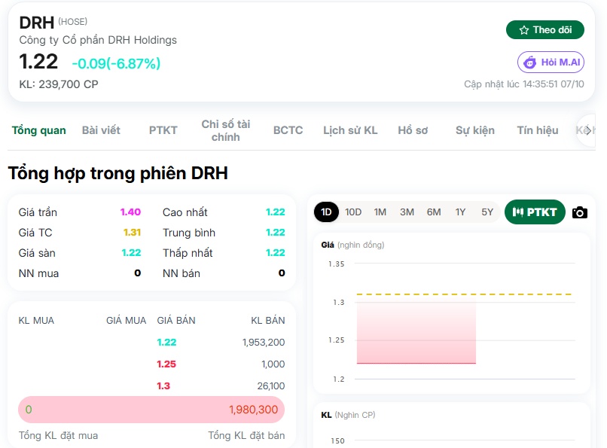The height and width of the screenshot is (448, 607).
Task: Open the Tổng quan tab
Action: click(x=38, y=130)
